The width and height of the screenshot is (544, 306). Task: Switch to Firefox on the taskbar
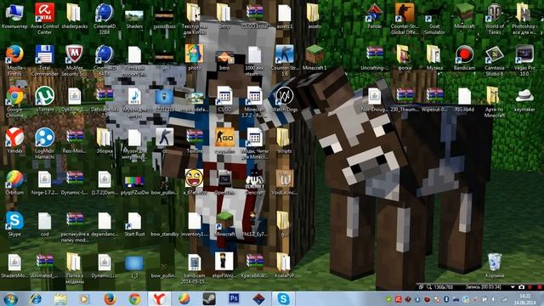(x=110, y=298)
